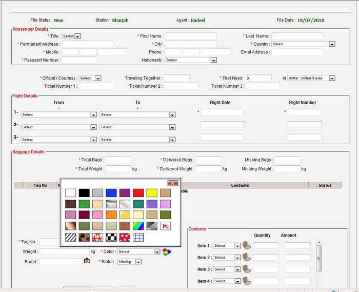The image size is (359, 292).
Task: Choose the blue color swatch
Action: [111, 193]
